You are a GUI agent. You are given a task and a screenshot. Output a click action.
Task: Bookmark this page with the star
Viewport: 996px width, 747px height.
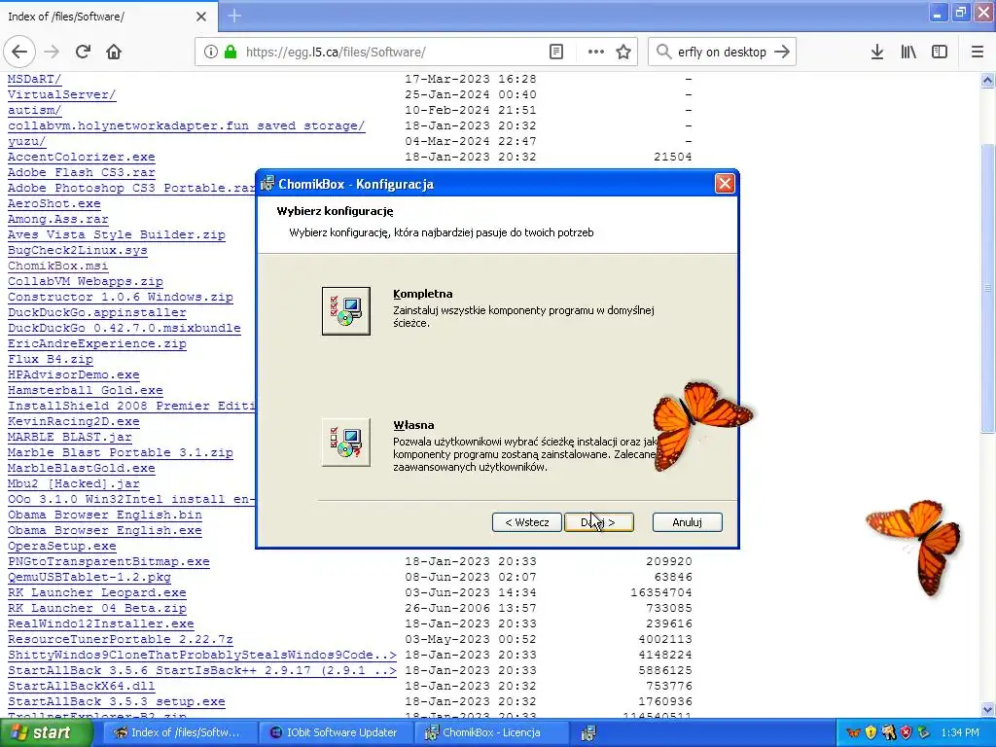623,53
